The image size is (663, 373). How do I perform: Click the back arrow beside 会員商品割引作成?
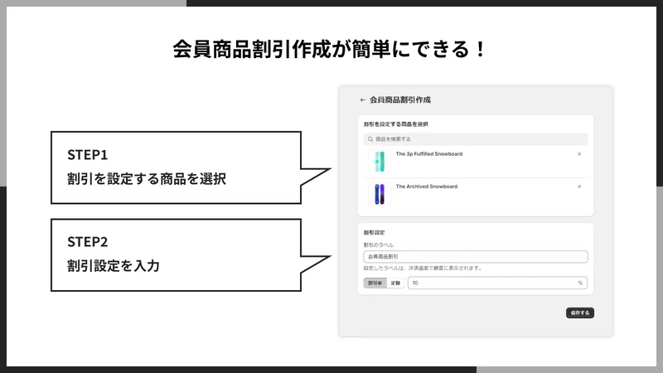coord(362,100)
